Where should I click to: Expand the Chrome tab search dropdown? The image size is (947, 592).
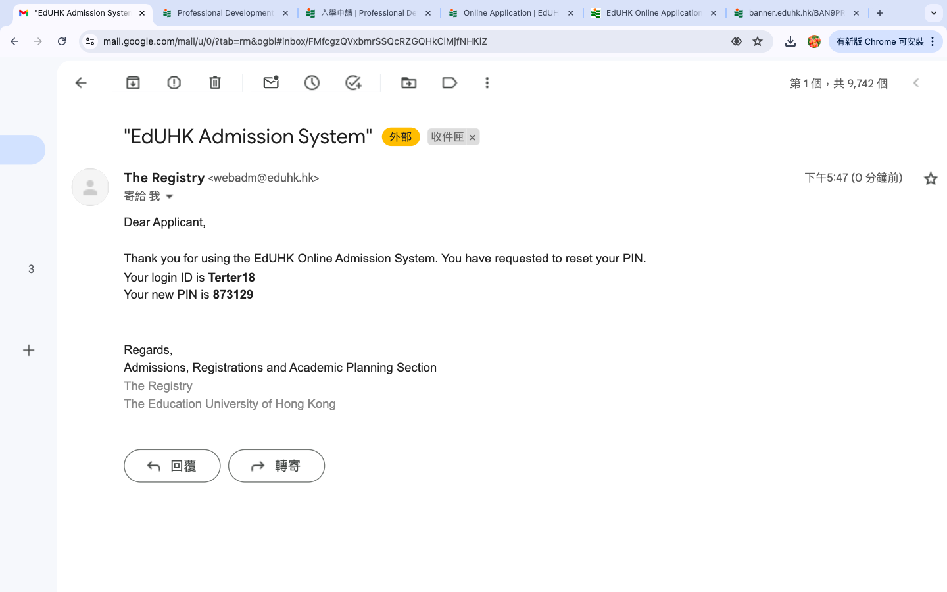click(x=933, y=13)
